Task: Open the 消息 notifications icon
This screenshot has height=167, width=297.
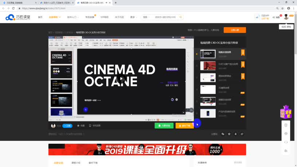Action: (x=276, y=17)
